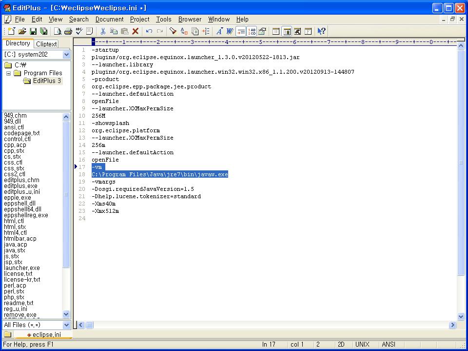The image size is (468, 351).
Task: Collapse the Program Files tree node
Action: coord(8,73)
